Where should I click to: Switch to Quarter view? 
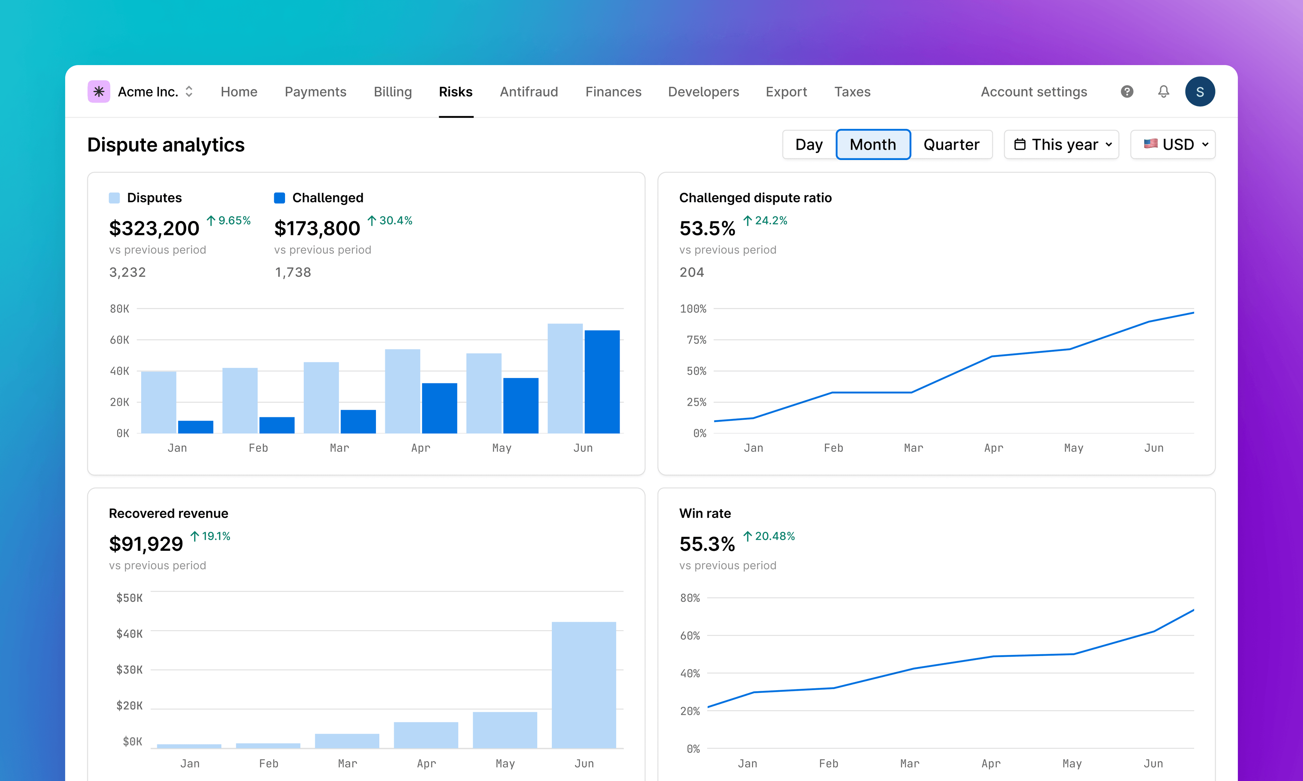[951, 144]
